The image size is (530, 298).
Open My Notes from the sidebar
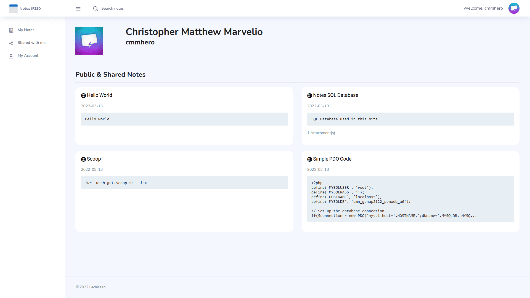(26, 30)
